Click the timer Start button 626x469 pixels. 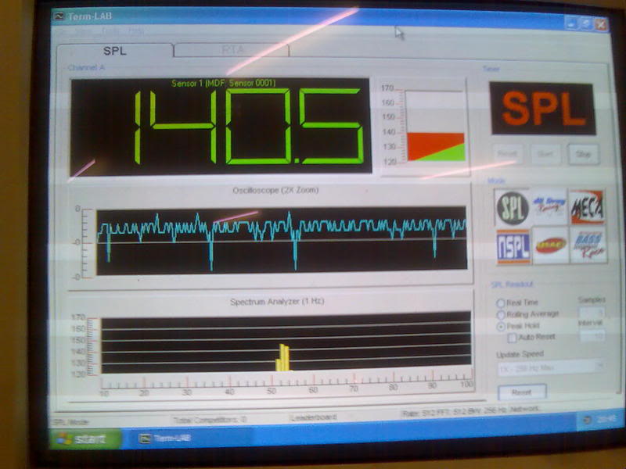coord(545,154)
